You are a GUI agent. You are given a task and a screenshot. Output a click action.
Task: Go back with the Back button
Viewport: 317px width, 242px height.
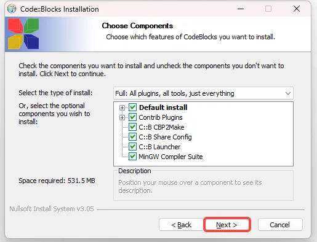coord(181,225)
